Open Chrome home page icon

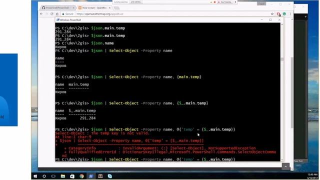57,14
